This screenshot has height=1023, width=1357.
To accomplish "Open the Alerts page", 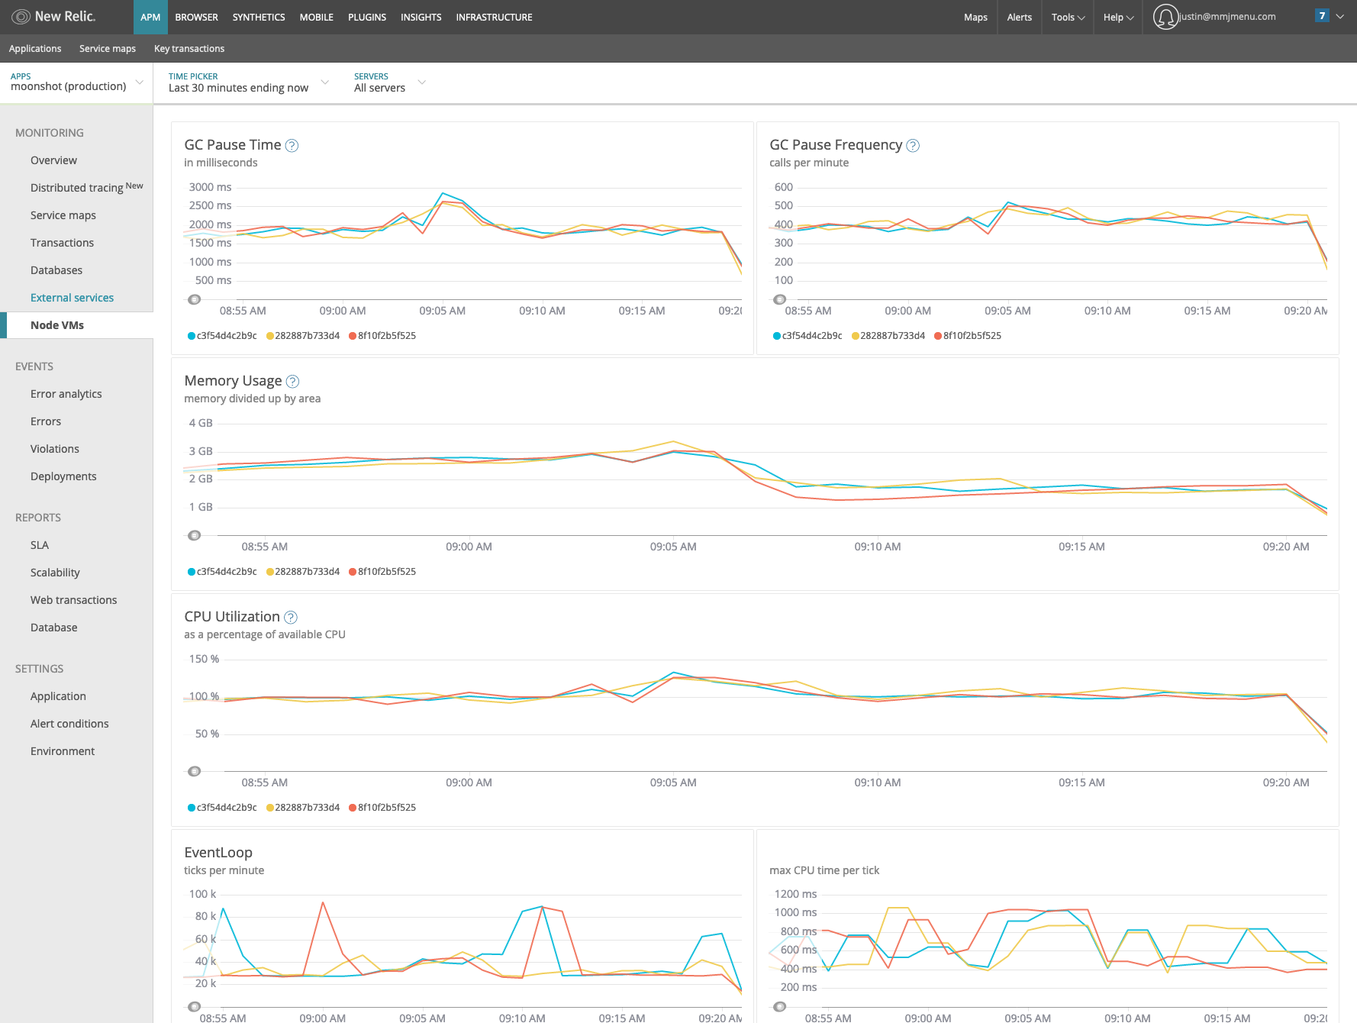I will tap(1019, 17).
